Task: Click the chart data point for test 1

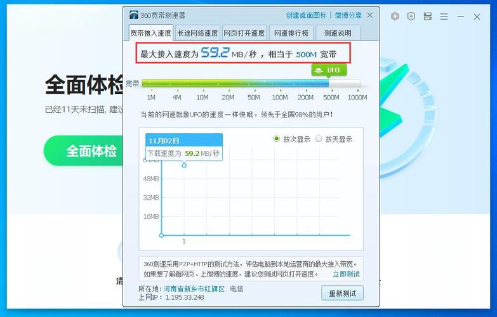Action: (x=184, y=165)
